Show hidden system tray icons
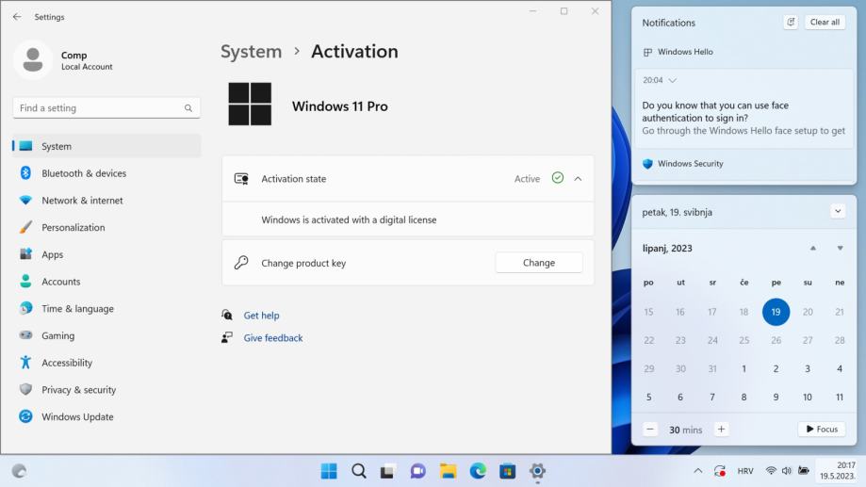Viewport: 866px width, 487px height. (x=697, y=471)
